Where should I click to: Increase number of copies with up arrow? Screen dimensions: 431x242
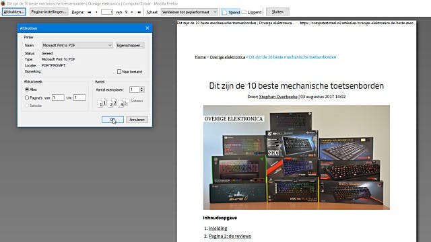coord(142,88)
